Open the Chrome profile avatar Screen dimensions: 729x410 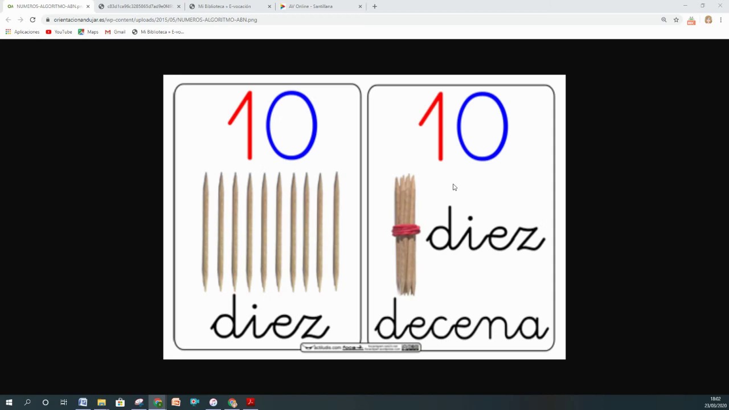coord(708,19)
